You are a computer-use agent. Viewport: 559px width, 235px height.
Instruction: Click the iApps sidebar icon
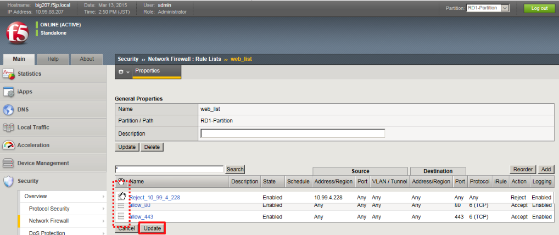[8, 92]
